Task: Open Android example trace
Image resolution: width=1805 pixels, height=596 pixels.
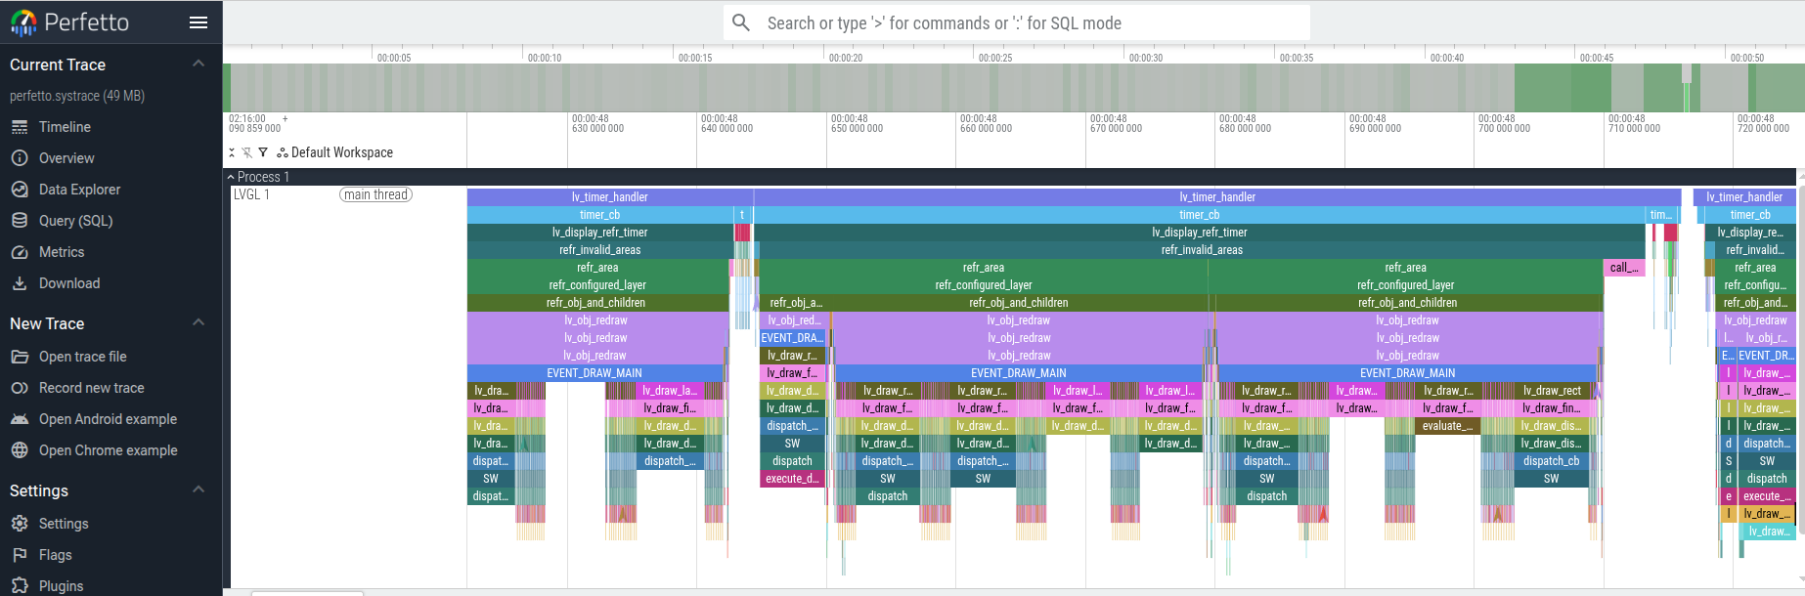Action: [x=108, y=419]
